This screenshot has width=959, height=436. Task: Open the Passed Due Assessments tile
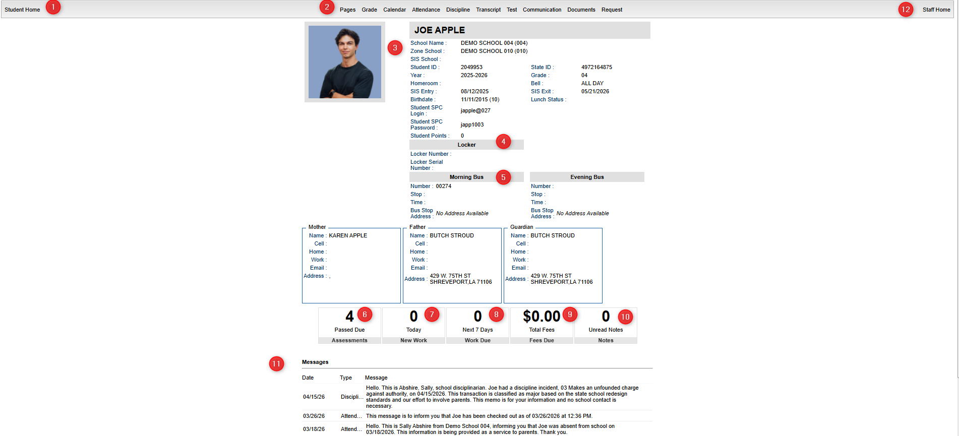pyautogui.click(x=349, y=326)
